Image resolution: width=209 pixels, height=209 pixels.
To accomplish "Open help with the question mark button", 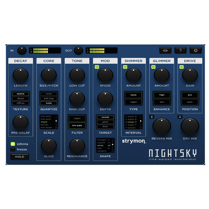I will 180,51.
